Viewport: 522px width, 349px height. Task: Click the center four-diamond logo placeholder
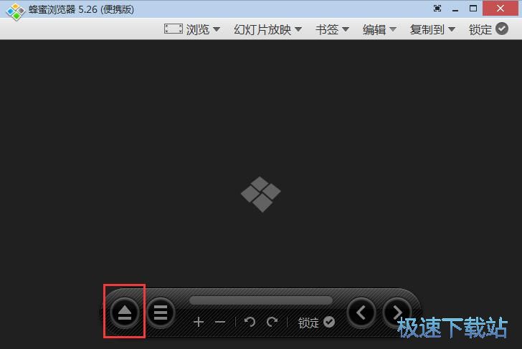click(x=261, y=195)
